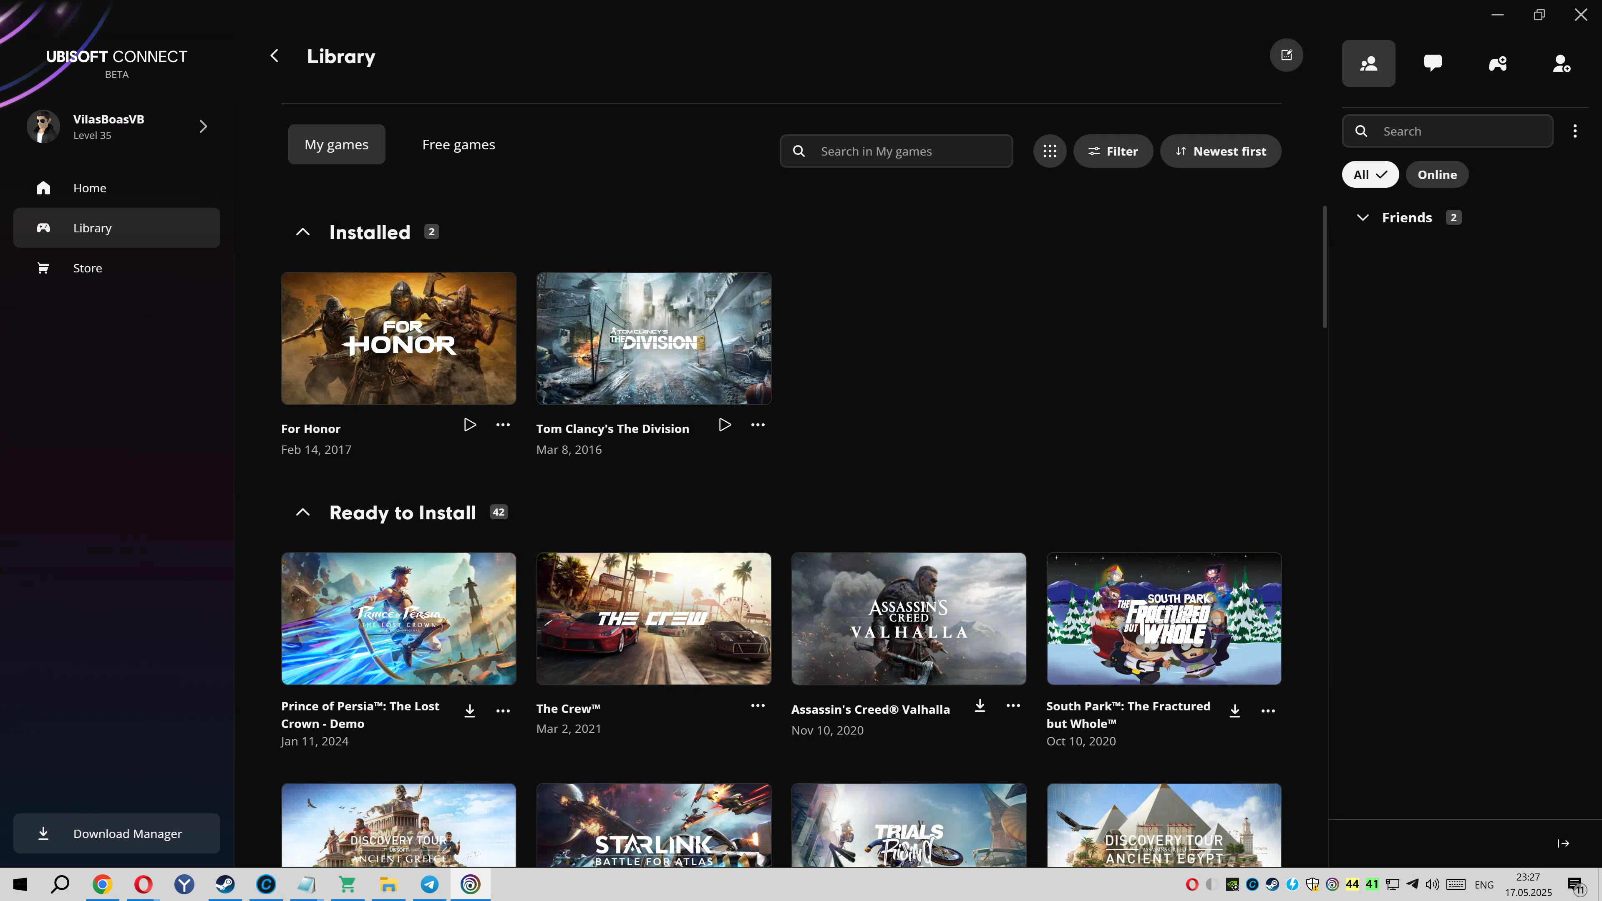Click the friends Search field

[1447, 131]
